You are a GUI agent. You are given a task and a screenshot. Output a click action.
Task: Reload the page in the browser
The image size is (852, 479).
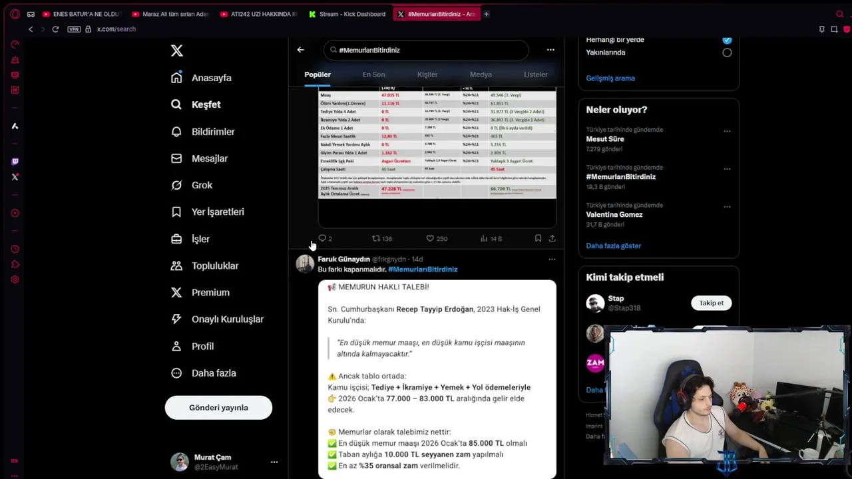point(55,29)
